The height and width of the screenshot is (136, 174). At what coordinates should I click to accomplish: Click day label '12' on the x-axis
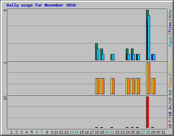[66, 132]
